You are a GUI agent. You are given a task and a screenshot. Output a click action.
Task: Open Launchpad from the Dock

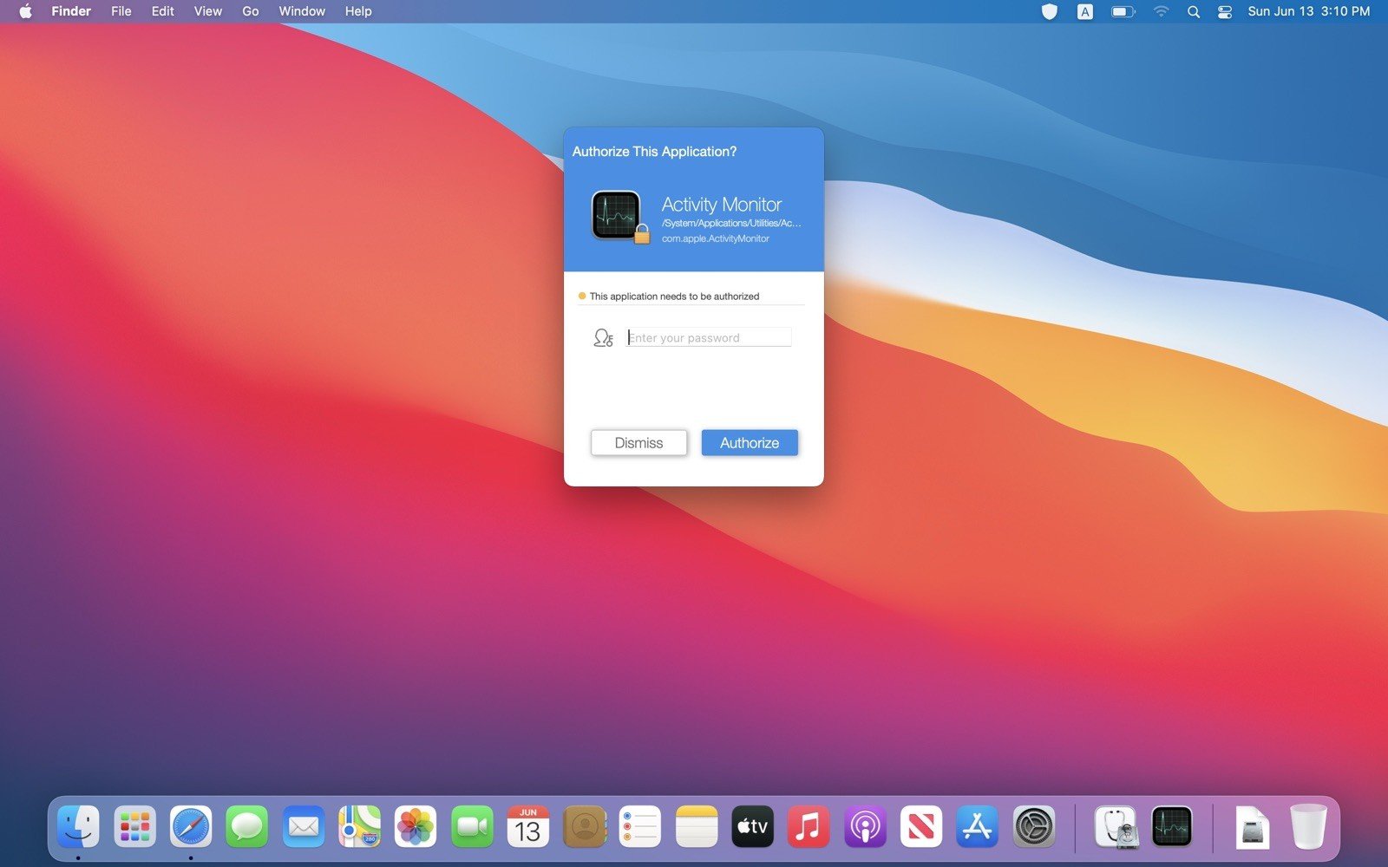(x=134, y=827)
